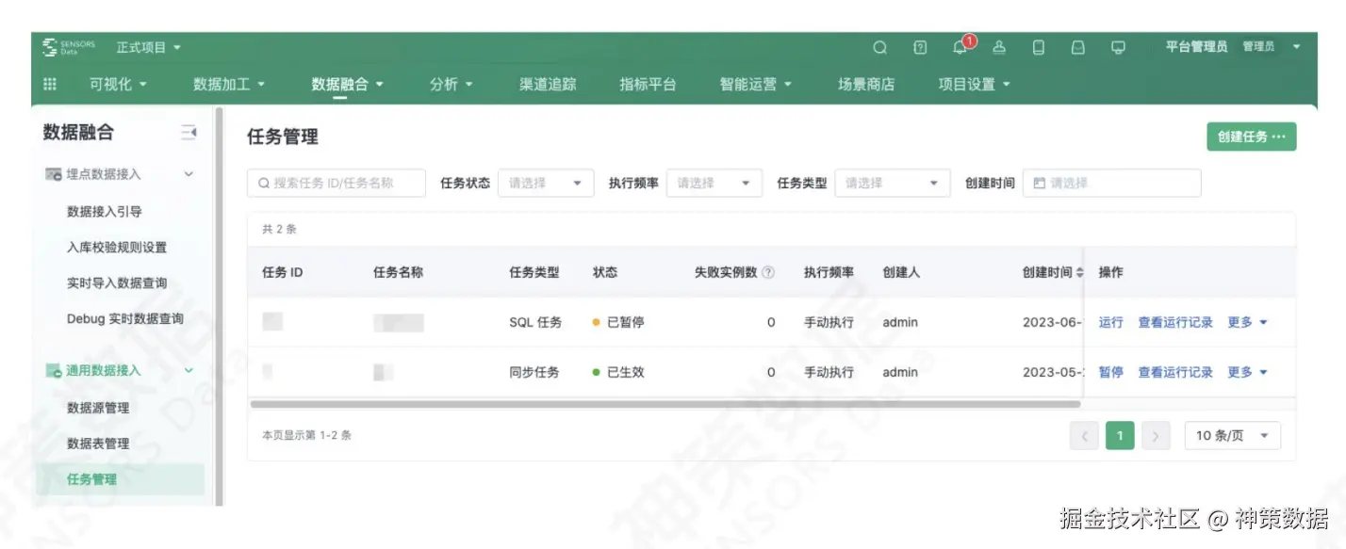Go to previous page arrow
Viewport: 1346px width, 549px height.
[x=1084, y=436]
